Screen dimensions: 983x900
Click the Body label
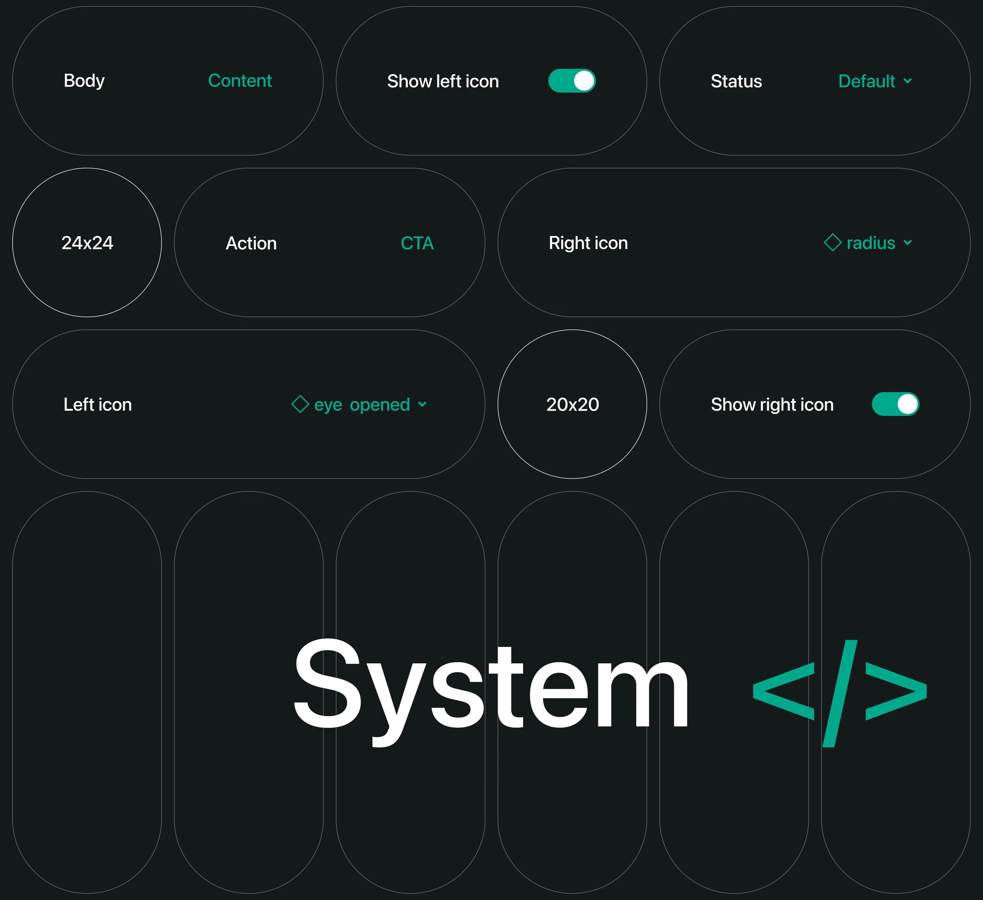[84, 81]
